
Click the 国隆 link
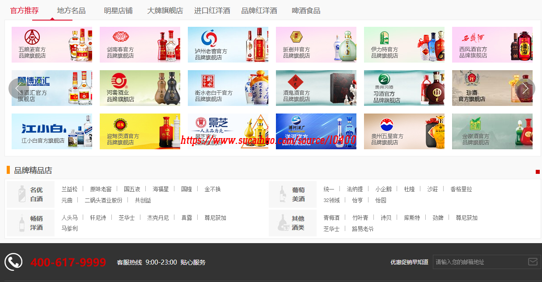coord(186,189)
